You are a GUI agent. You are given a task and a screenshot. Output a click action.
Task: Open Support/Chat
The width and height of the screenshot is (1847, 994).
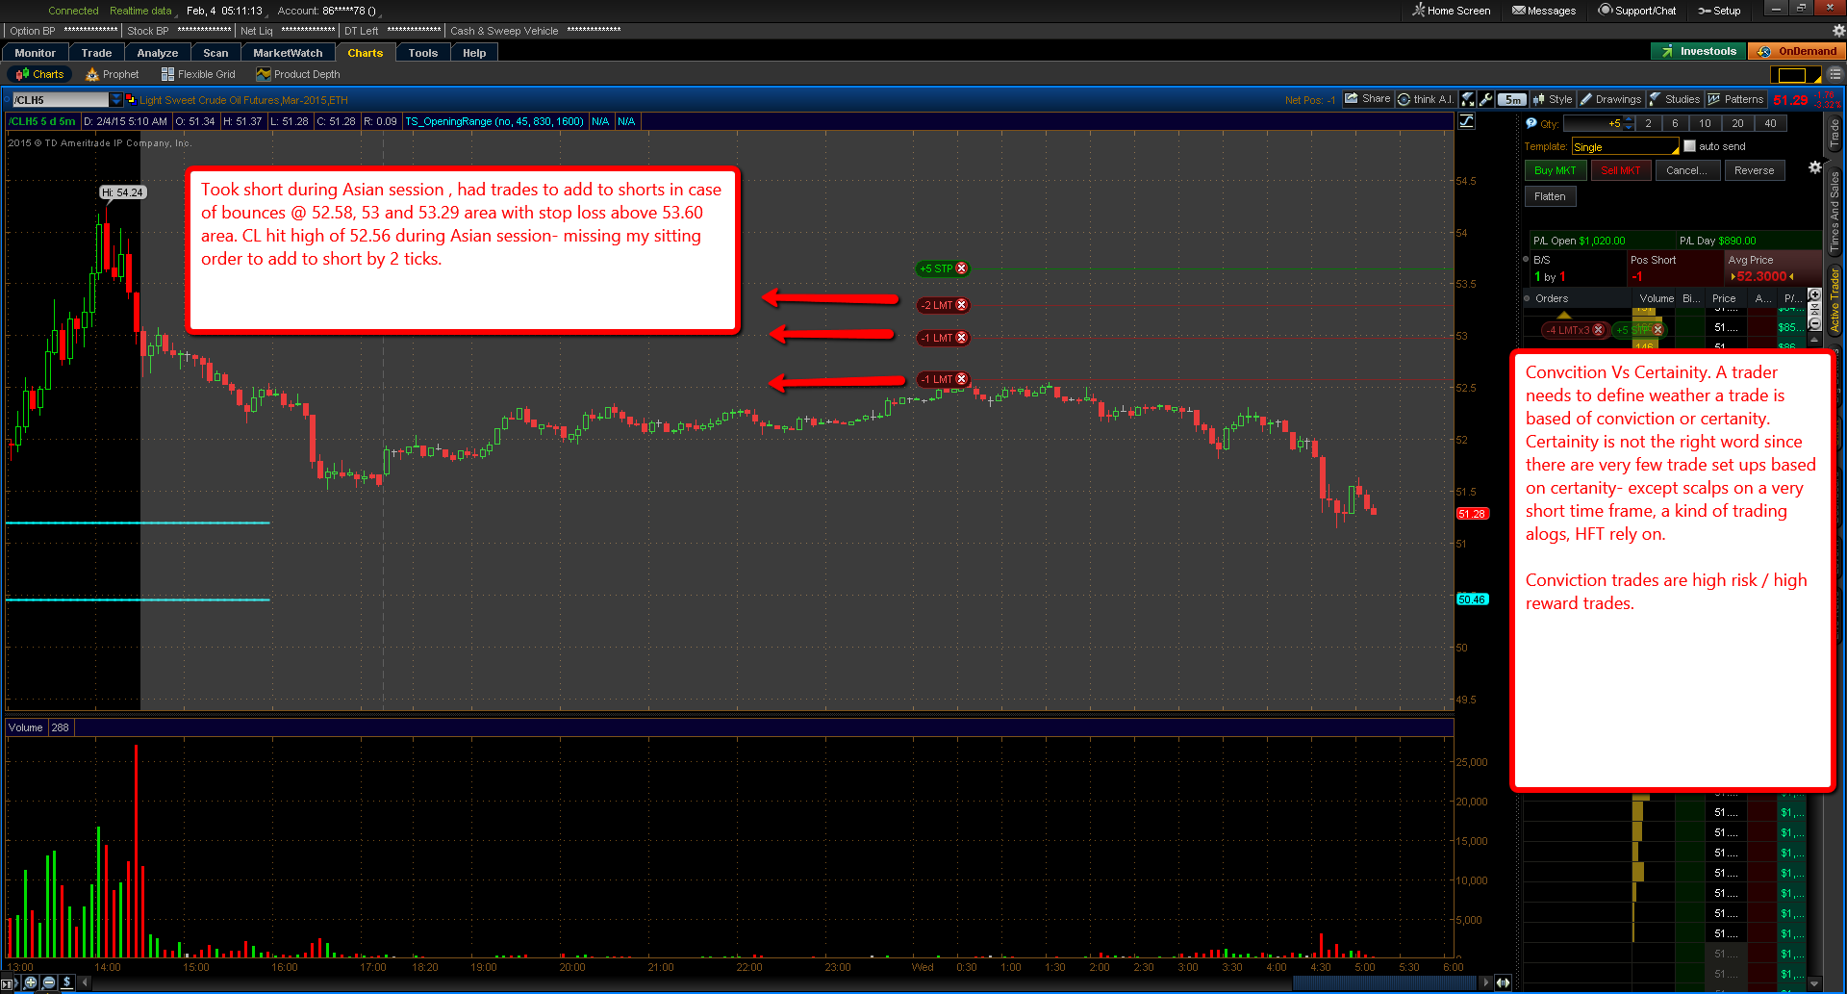(1637, 11)
